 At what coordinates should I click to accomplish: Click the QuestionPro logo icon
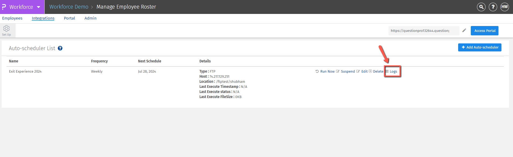click(4, 7)
